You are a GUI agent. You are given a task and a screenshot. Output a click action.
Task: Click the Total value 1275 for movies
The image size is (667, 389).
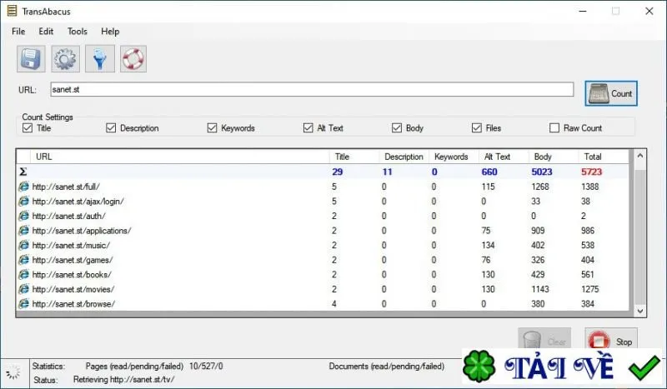click(590, 289)
